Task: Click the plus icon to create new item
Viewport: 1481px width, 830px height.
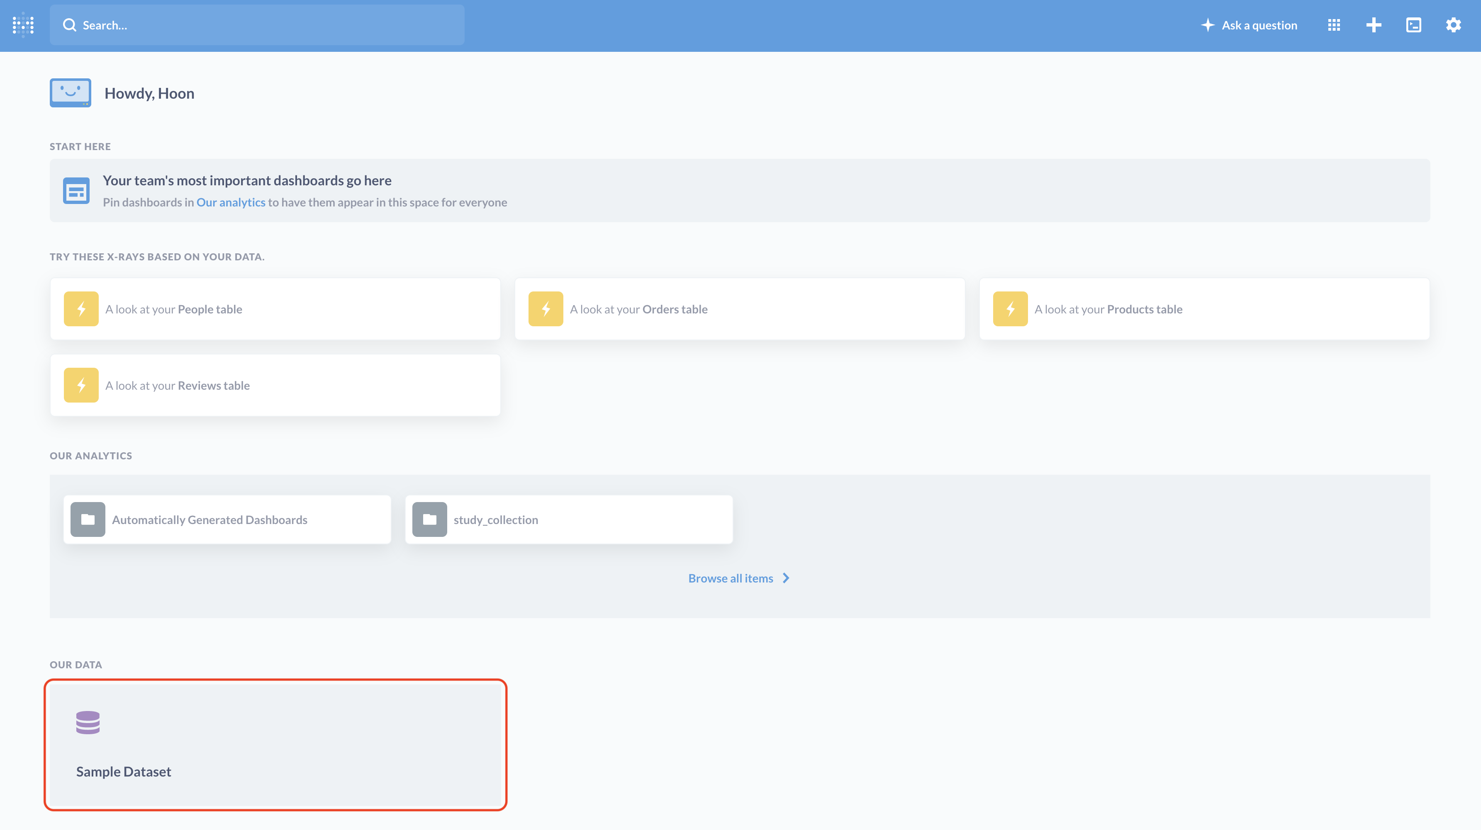Action: click(1374, 25)
